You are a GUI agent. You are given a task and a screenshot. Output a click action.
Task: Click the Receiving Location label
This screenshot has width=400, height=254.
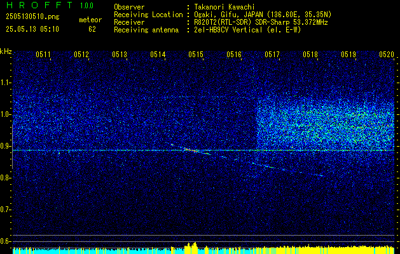click(x=148, y=15)
